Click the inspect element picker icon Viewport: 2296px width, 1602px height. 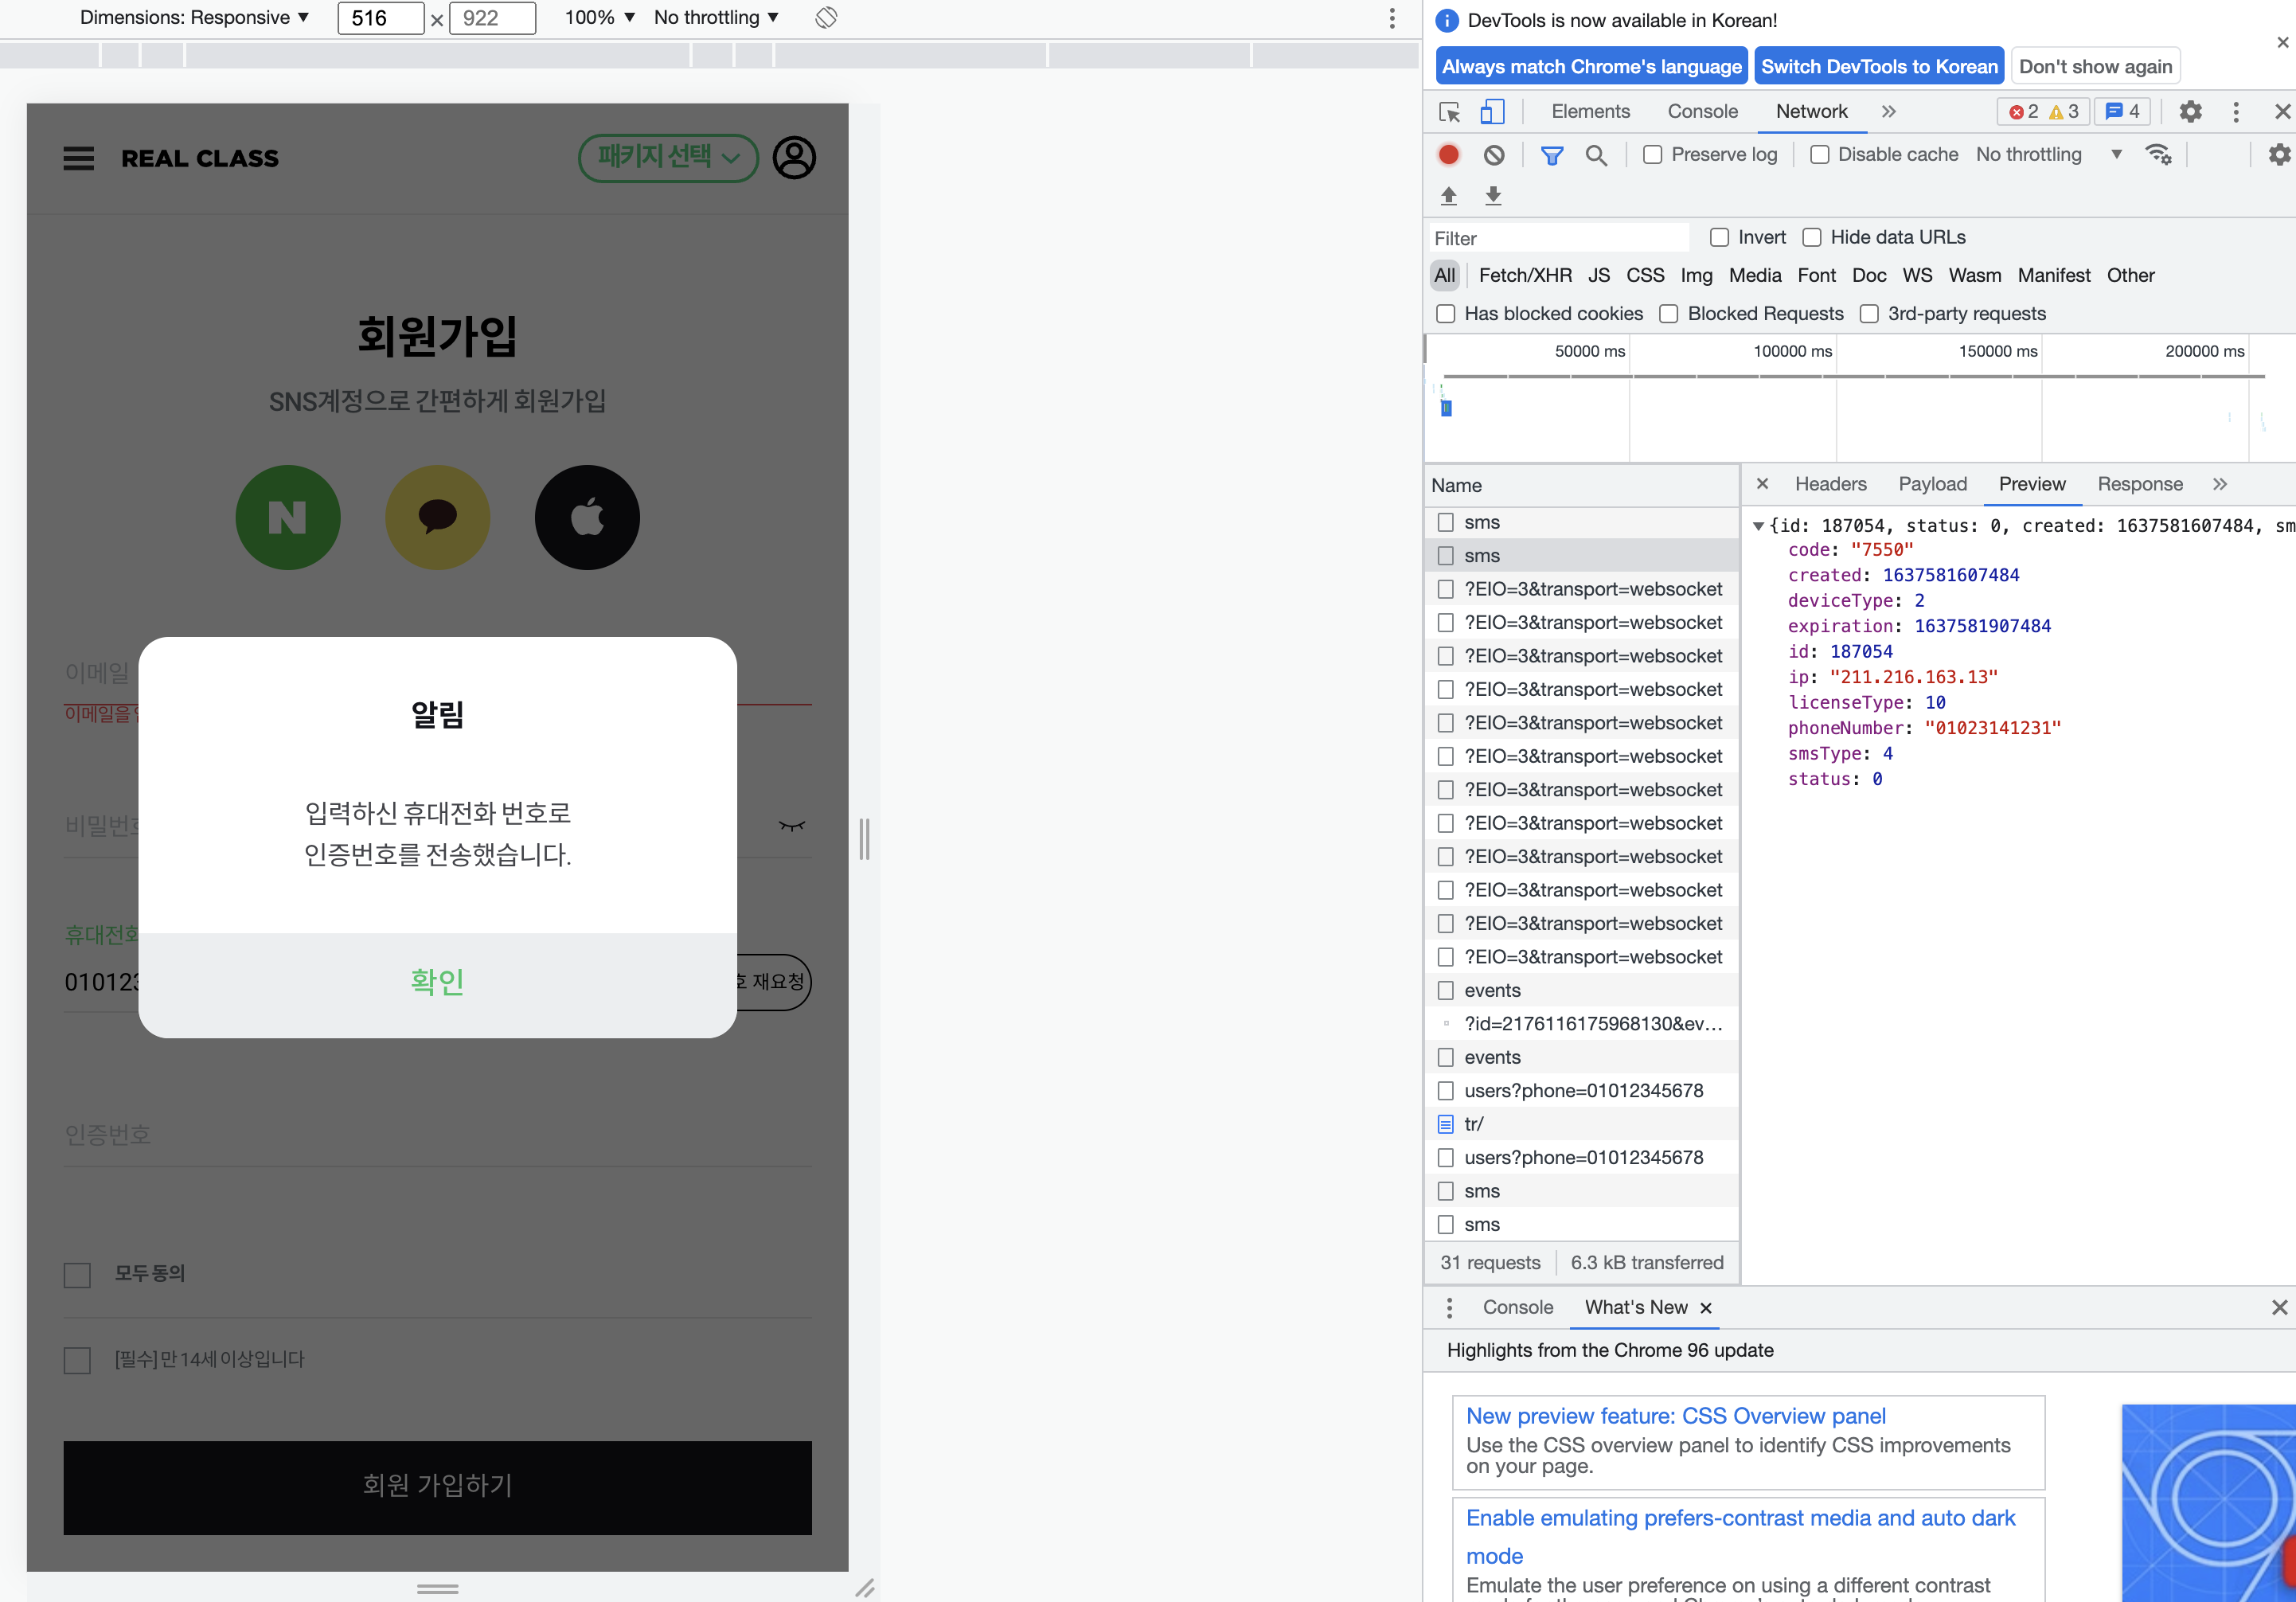[x=1449, y=112]
